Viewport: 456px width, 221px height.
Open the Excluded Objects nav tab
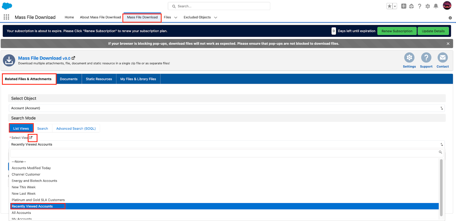click(x=197, y=17)
